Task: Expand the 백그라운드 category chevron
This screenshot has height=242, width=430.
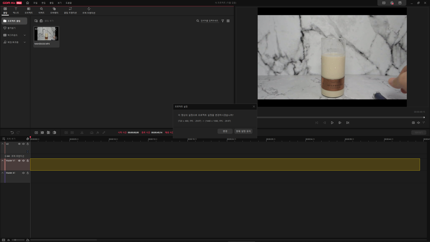Action: [25, 35]
